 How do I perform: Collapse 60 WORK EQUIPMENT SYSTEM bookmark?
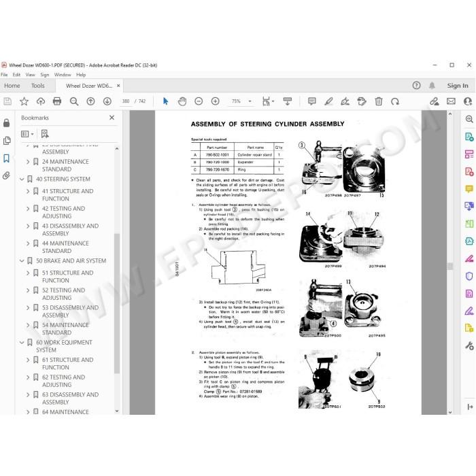point(22,343)
